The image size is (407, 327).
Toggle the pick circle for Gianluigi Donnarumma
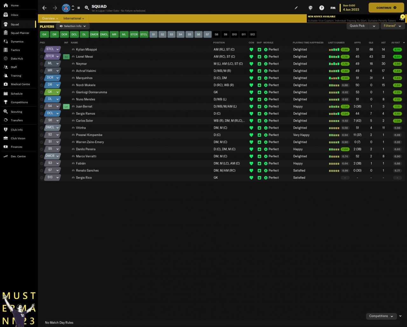(42, 92)
